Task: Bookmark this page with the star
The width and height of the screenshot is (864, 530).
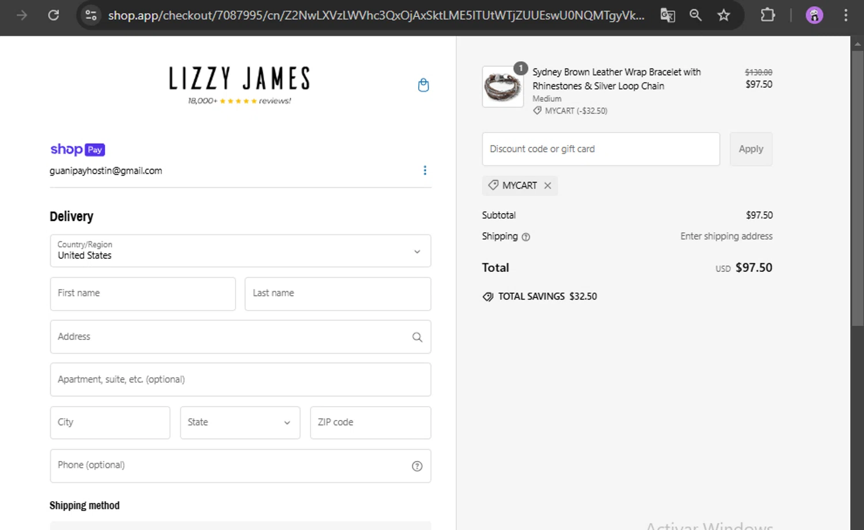Action: tap(723, 15)
